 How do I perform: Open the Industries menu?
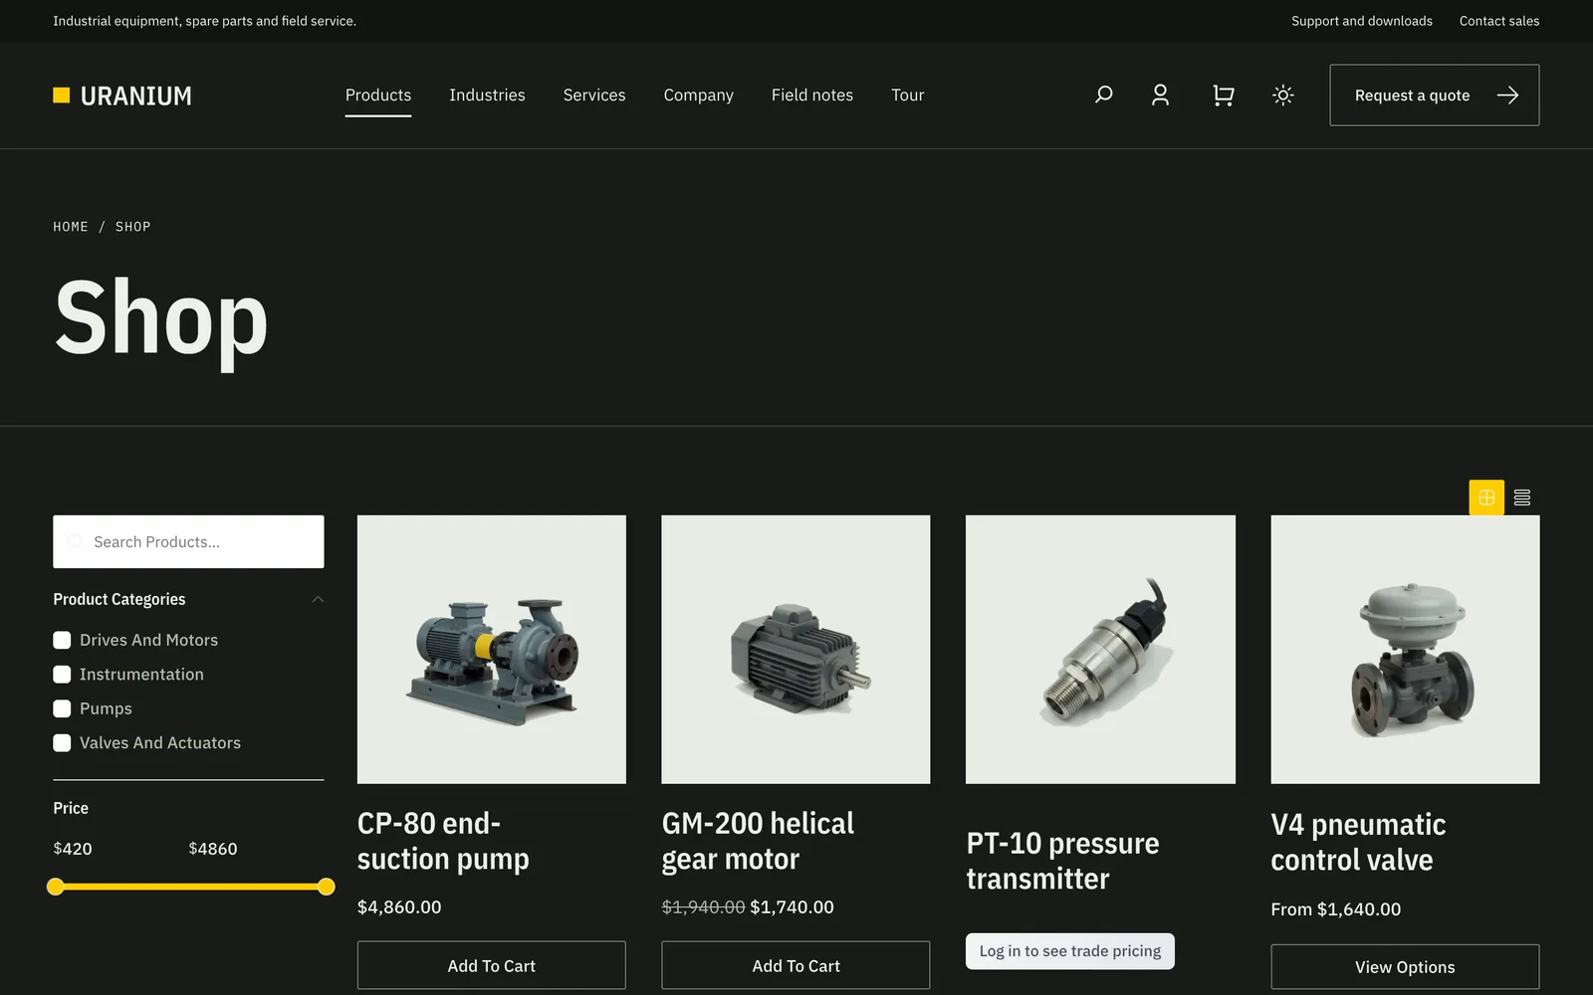pyautogui.click(x=487, y=96)
